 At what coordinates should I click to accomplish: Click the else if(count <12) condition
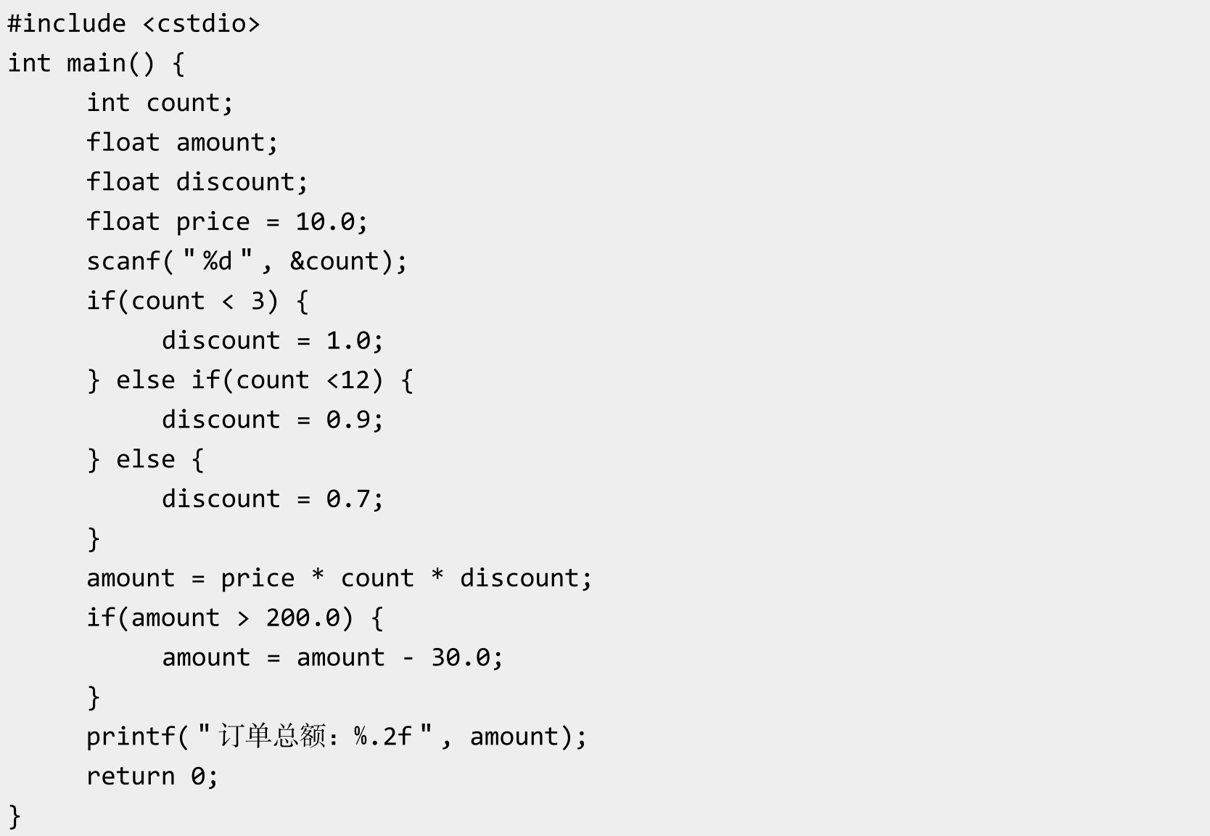(x=250, y=380)
